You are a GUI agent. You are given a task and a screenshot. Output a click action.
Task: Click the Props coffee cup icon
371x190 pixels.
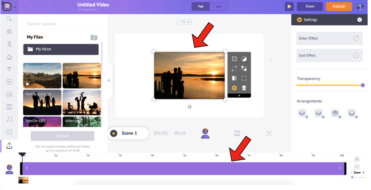[9, 57]
